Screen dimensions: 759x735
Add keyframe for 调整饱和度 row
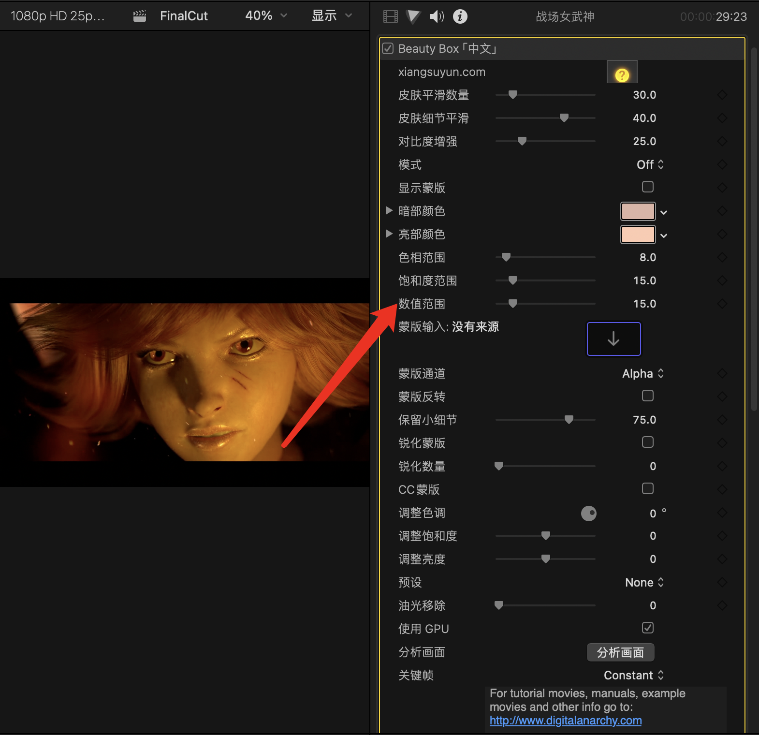[x=722, y=536]
